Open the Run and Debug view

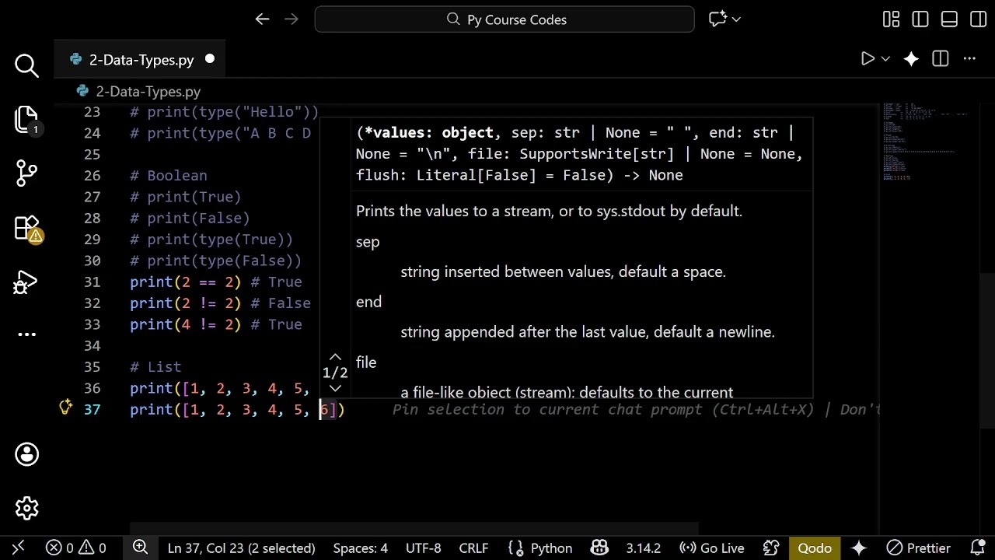pos(26,282)
